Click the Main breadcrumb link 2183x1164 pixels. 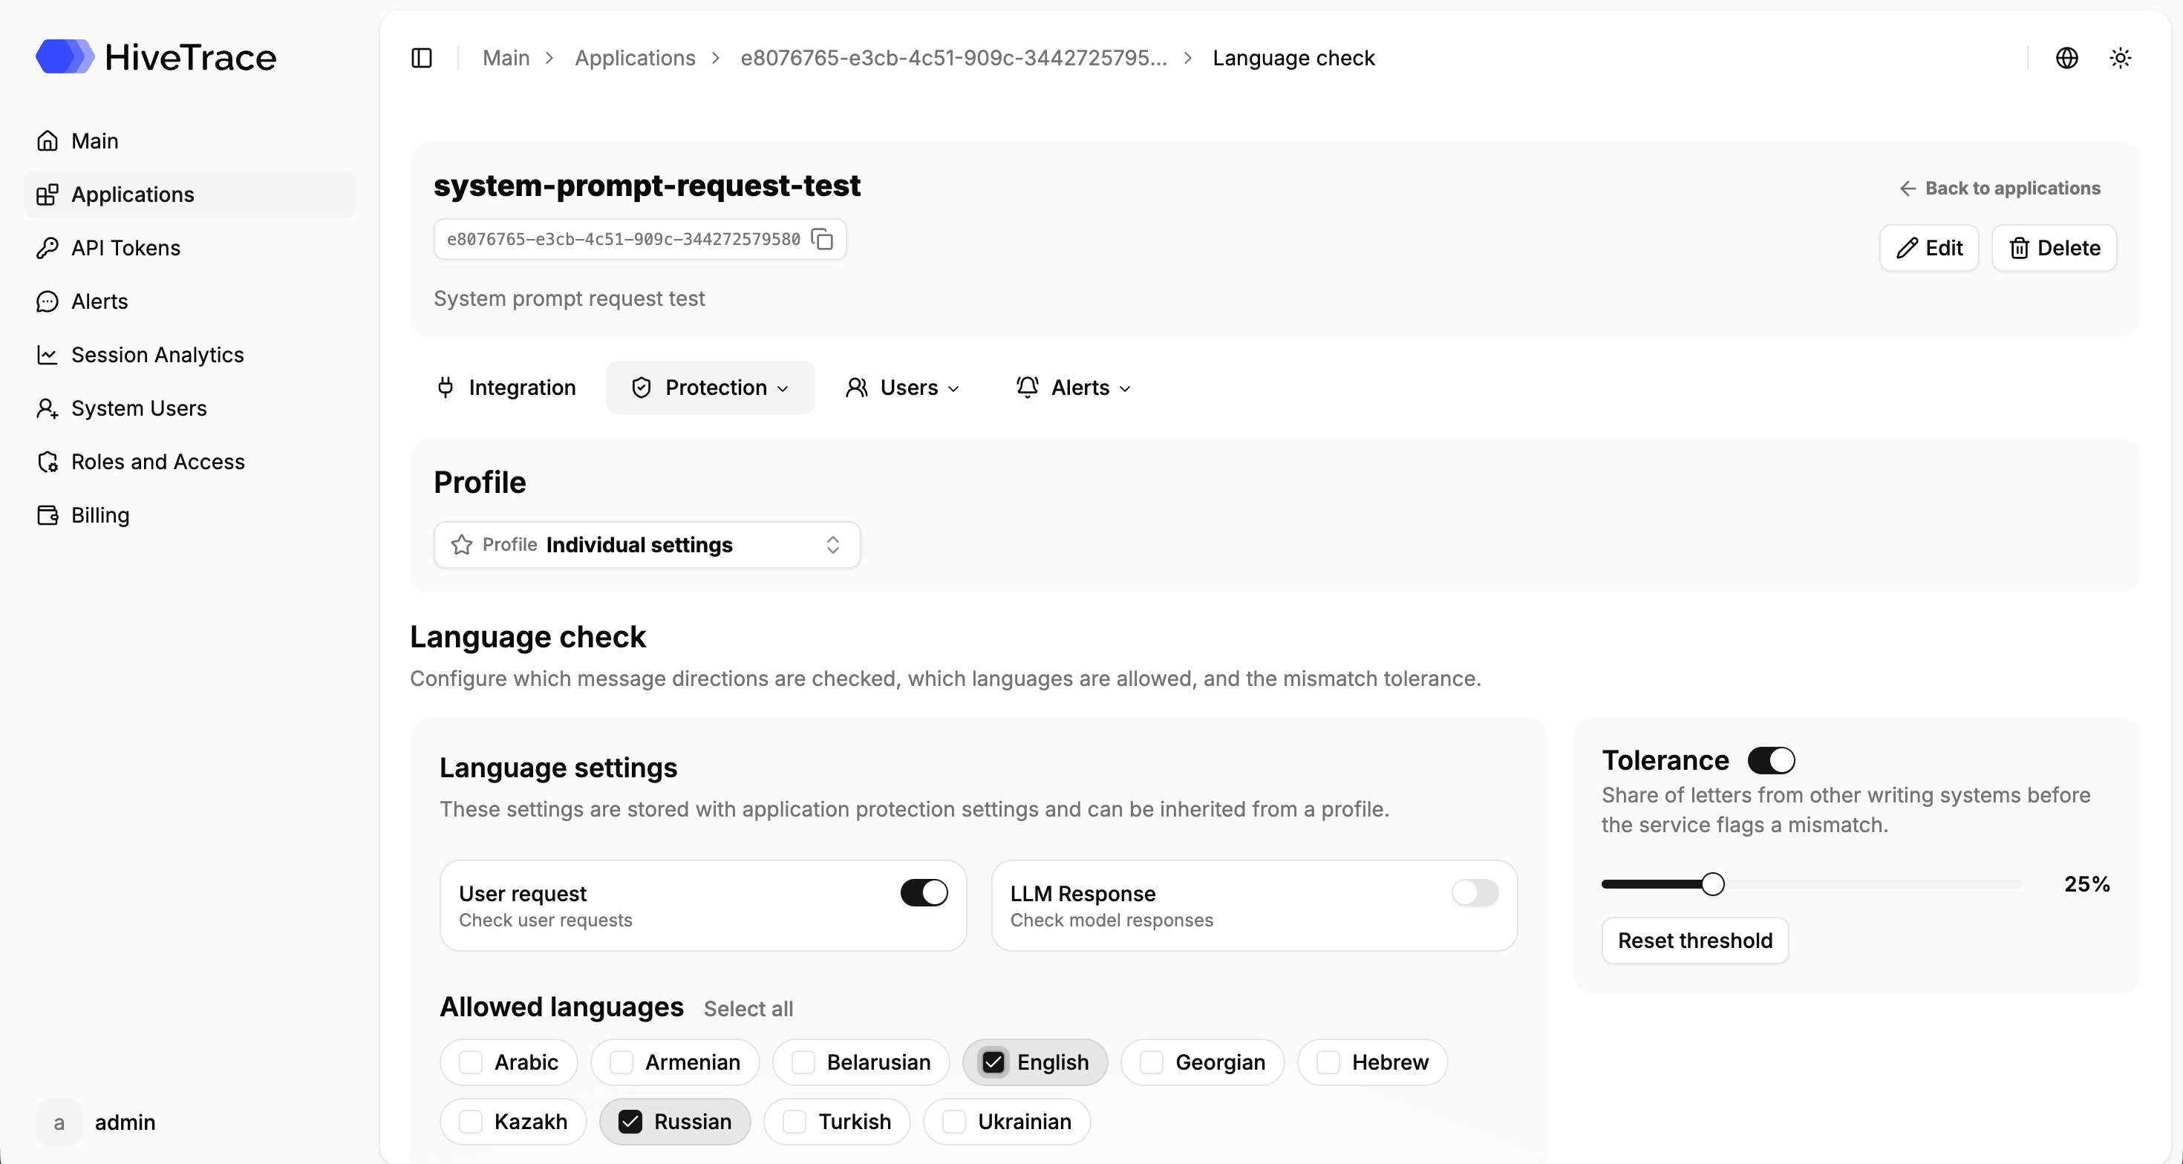tap(506, 58)
